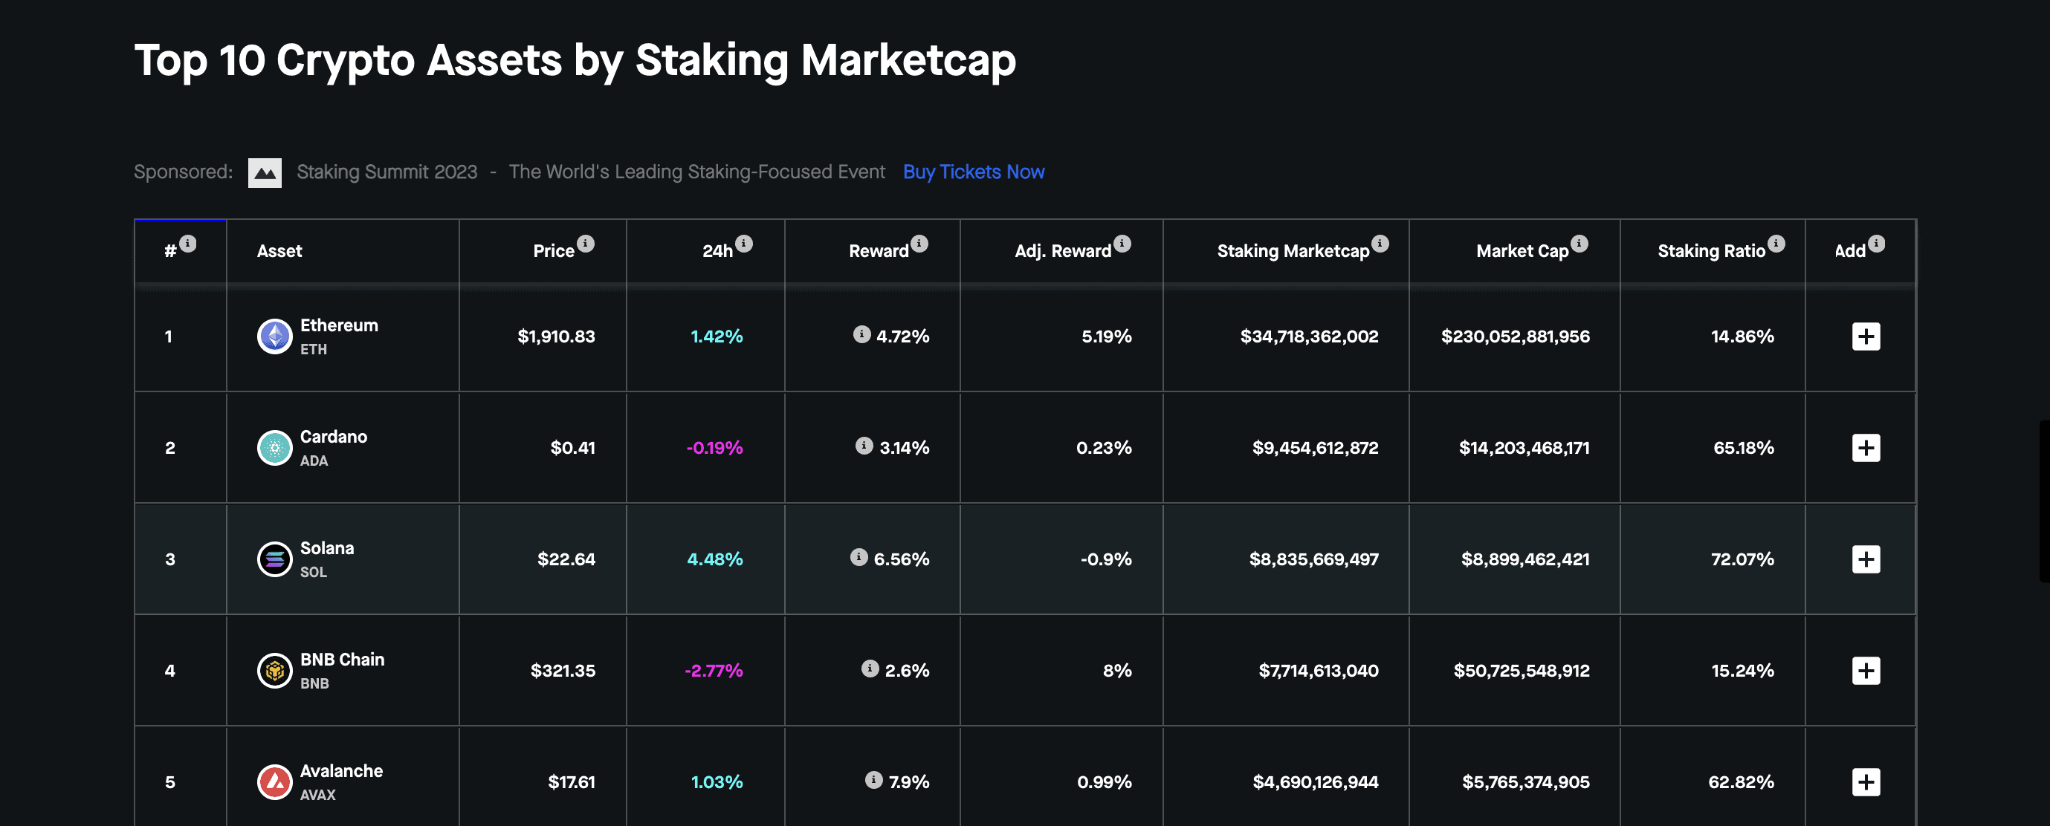2050x826 pixels.
Task: Click the Ethereum coin logo icon
Action: pos(274,336)
